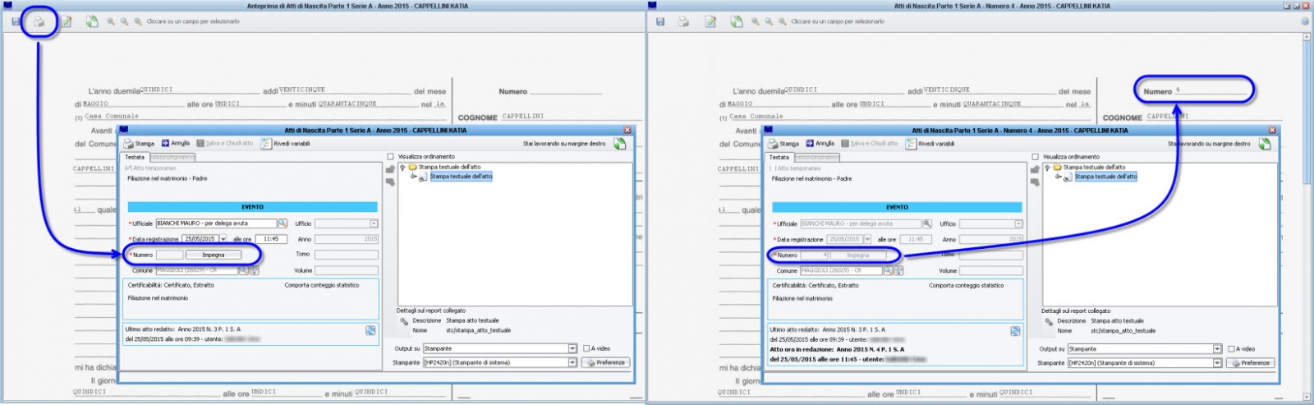Tick Visualizza ordinamento in Numero 4 dialog
The width and height of the screenshot is (1314, 405).
tap(1036, 157)
